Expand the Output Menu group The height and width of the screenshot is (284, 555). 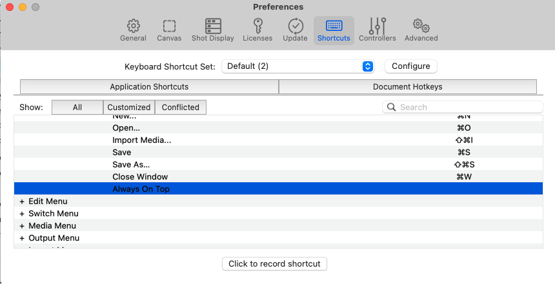click(x=22, y=238)
